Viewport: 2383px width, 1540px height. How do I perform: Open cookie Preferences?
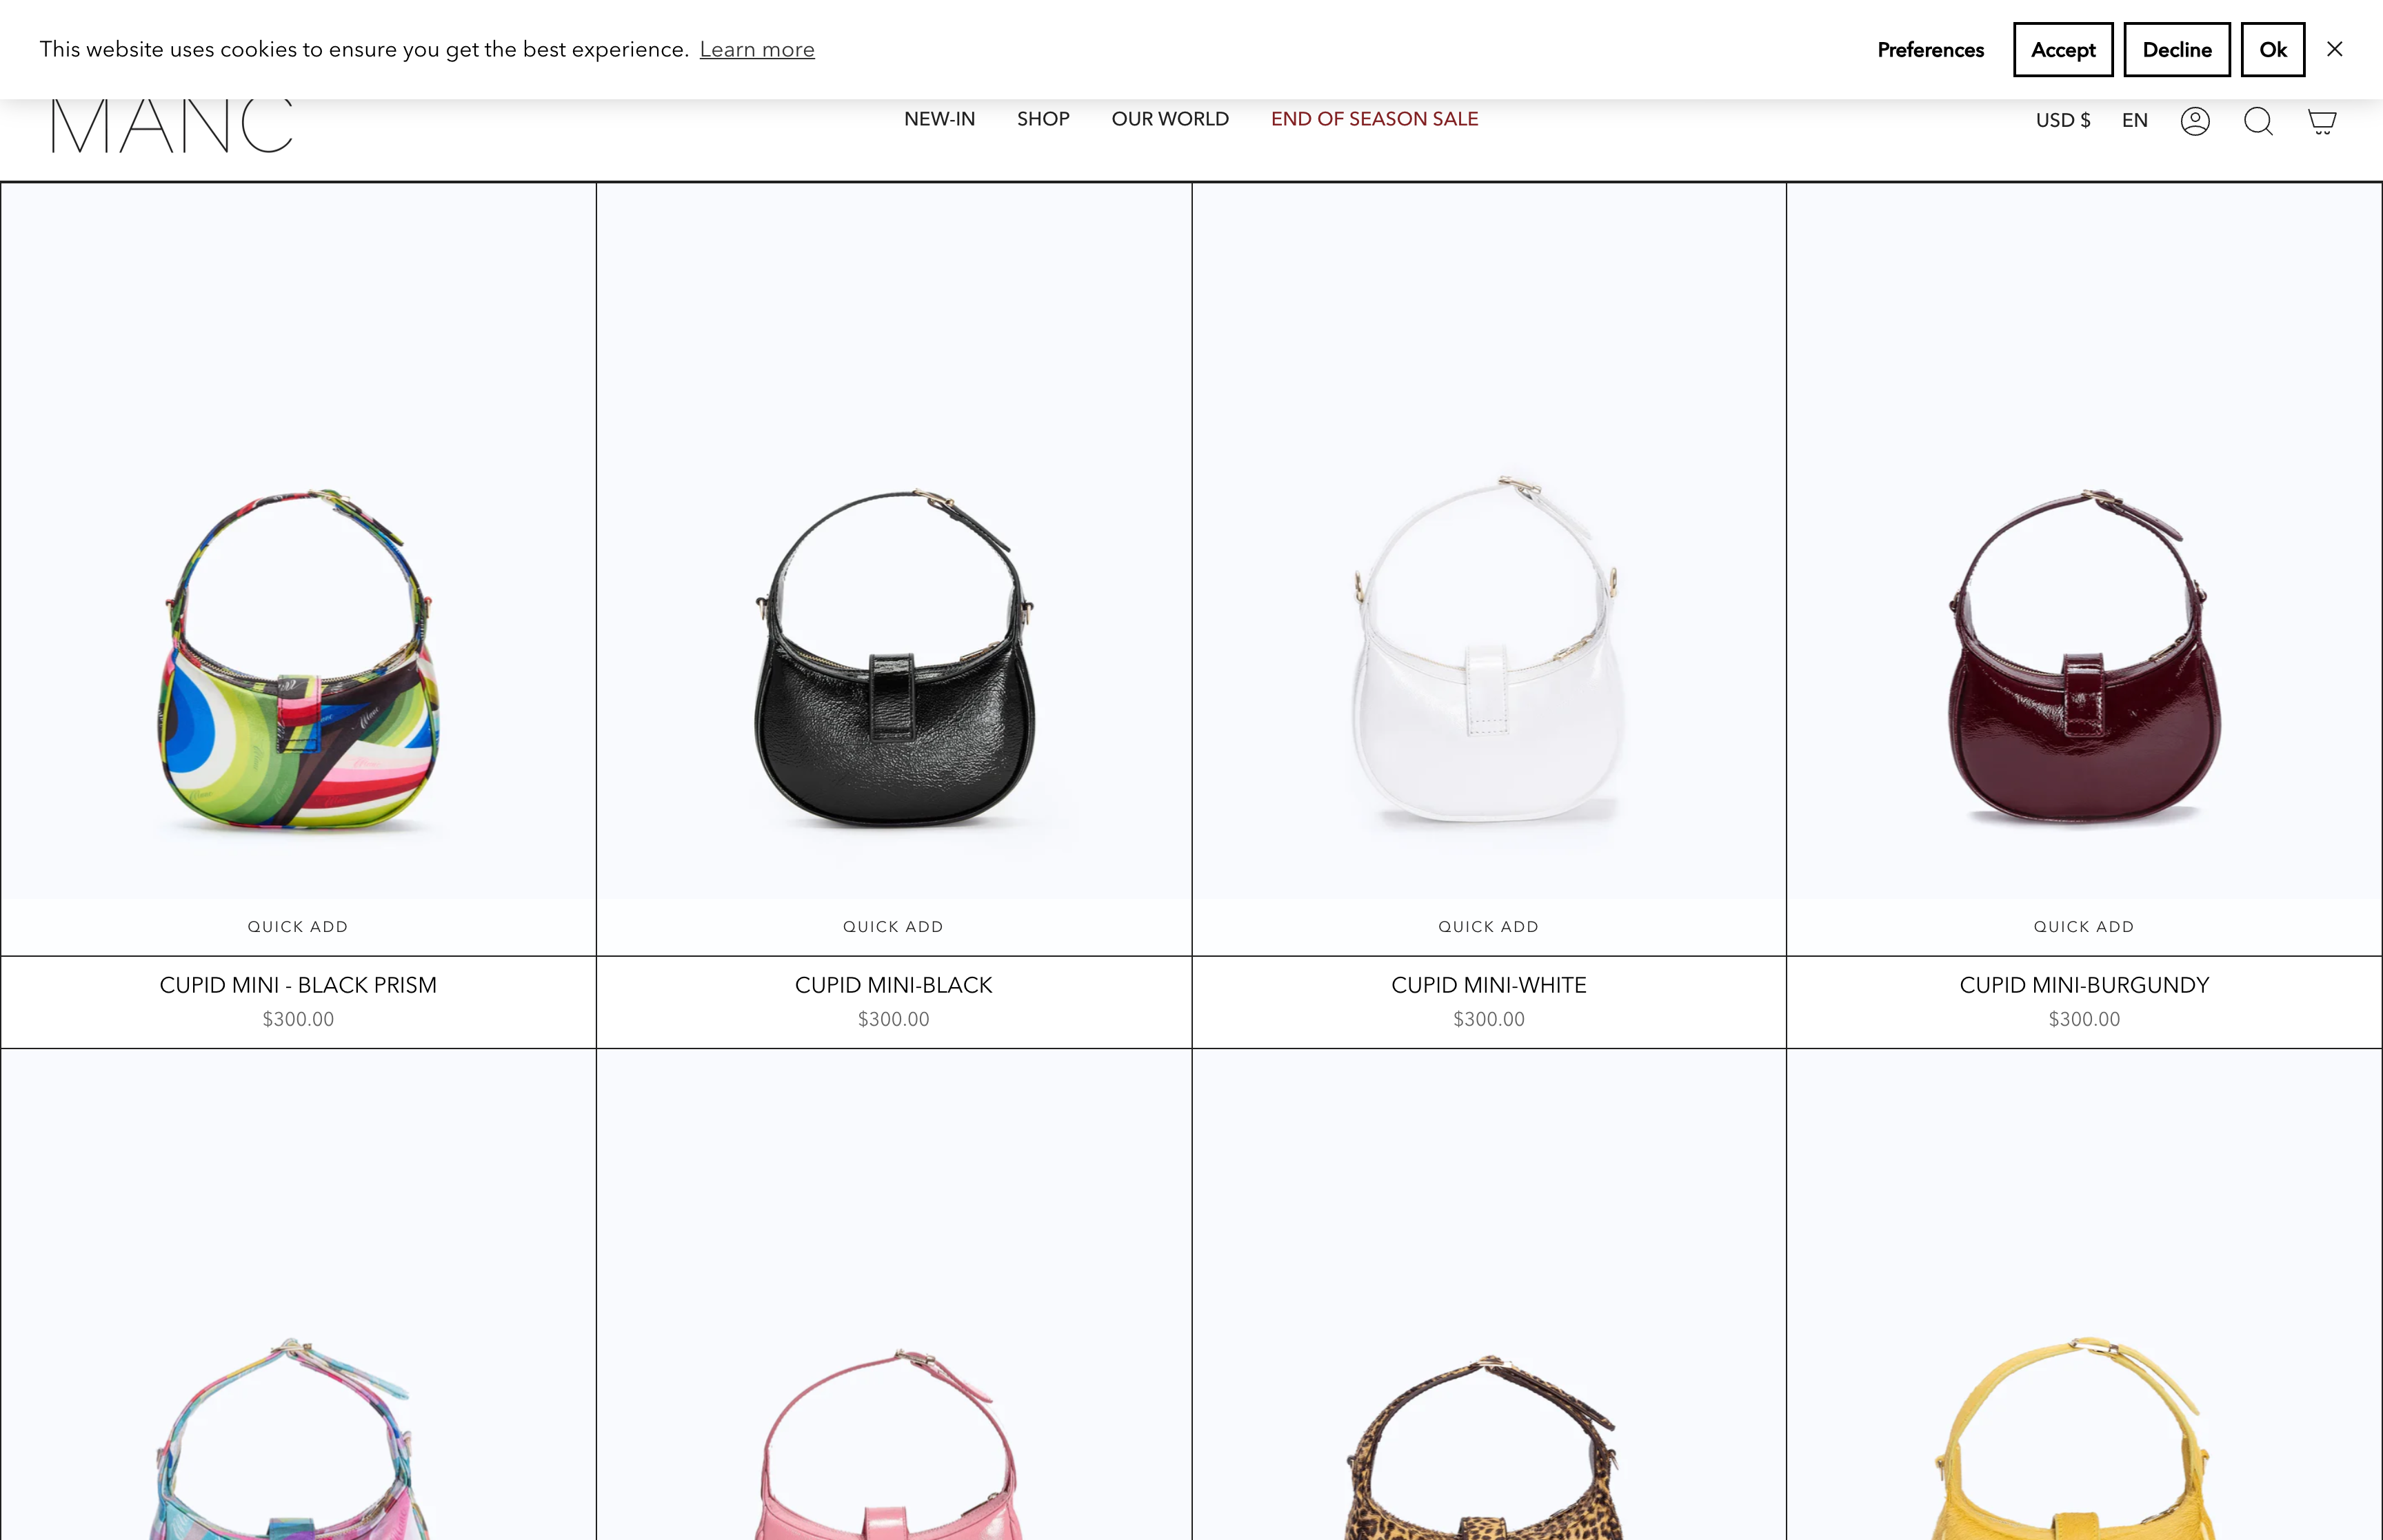[x=1930, y=50]
